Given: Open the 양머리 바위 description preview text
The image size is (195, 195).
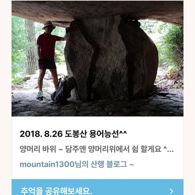Looking at the screenshot, I should [97, 149].
